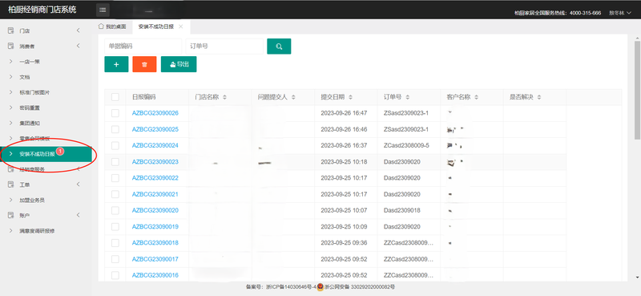Click the 单据编码 search field
This screenshot has width=641, height=296.
(143, 47)
